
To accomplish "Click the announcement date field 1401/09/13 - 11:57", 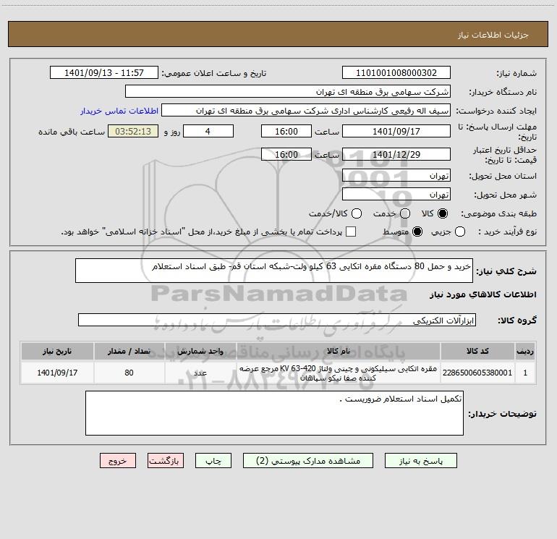I will [x=104, y=73].
